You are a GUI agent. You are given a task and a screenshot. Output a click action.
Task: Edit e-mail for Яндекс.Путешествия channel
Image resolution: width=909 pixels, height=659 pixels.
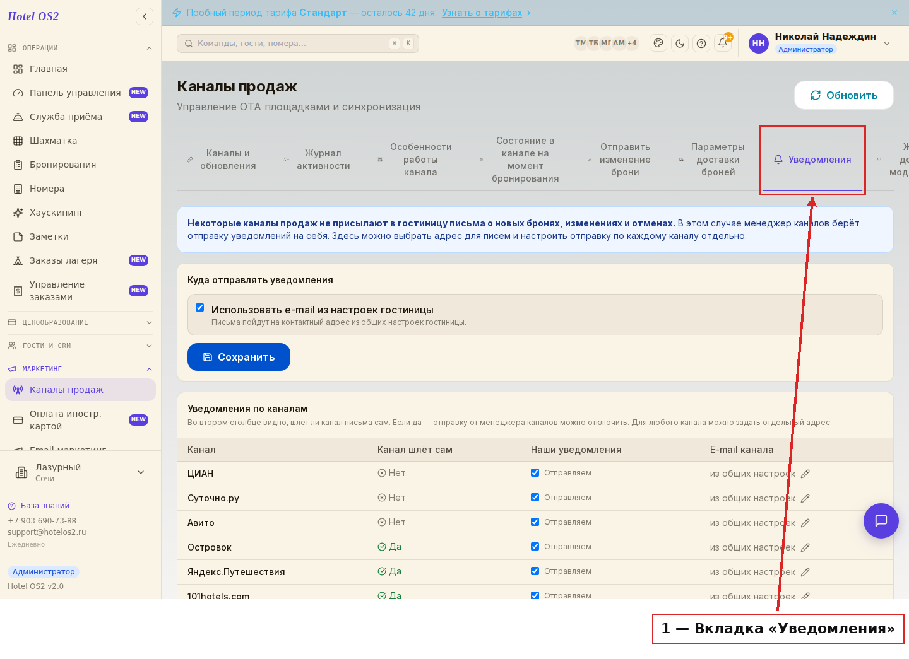click(x=805, y=572)
